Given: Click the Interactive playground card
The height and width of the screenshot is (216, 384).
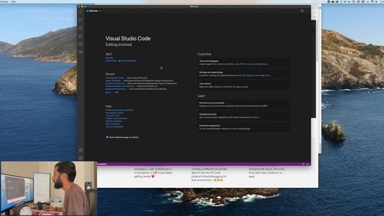Looking at the screenshot, I should coord(244,127).
